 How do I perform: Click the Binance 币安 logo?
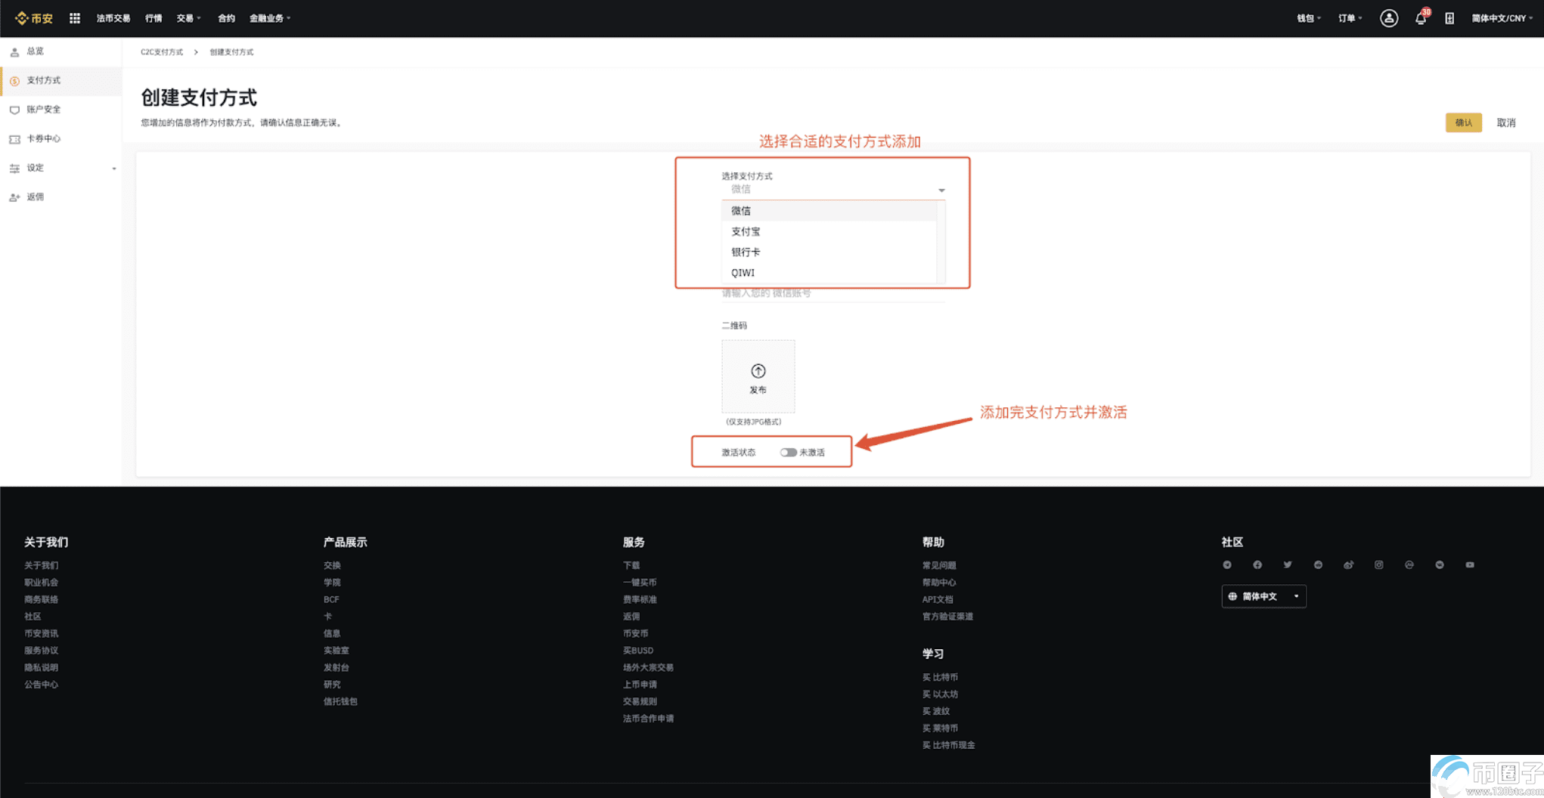pos(34,18)
